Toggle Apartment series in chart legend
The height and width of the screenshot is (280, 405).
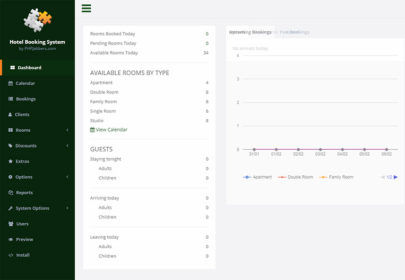pos(257,177)
